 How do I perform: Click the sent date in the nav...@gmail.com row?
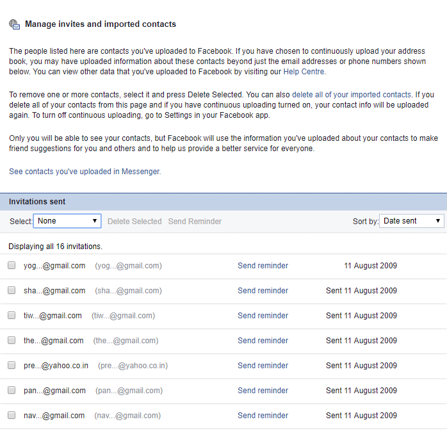[361, 416]
